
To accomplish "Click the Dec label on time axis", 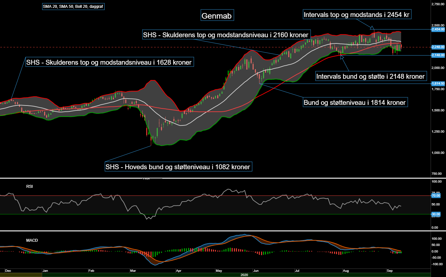I will 9,271.
